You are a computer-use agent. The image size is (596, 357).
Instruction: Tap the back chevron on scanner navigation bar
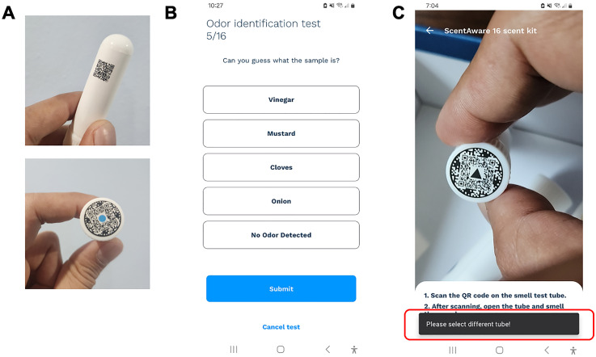pos(547,350)
